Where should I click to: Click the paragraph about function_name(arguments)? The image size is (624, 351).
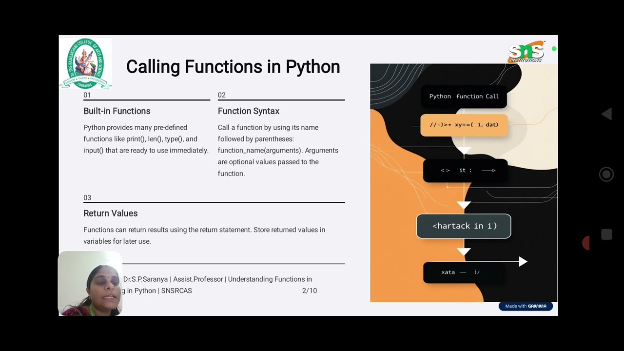tap(278, 150)
